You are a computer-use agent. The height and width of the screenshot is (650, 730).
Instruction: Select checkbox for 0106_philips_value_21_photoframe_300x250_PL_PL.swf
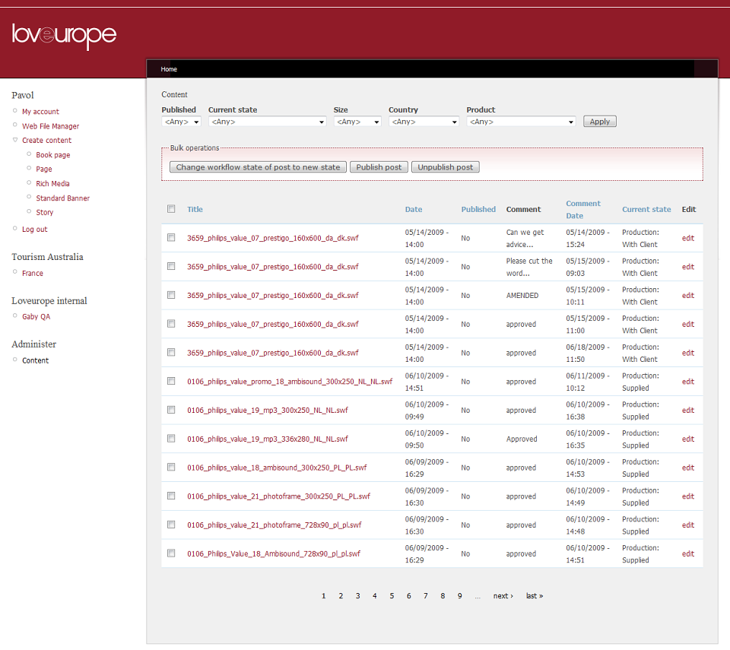pyautogui.click(x=171, y=496)
